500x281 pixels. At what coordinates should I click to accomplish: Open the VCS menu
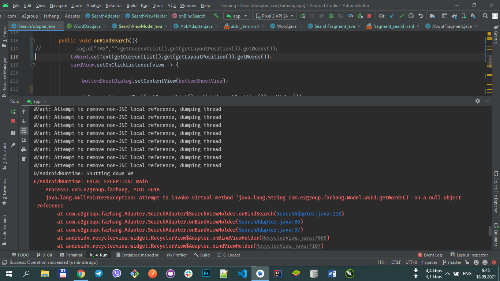[172, 5]
